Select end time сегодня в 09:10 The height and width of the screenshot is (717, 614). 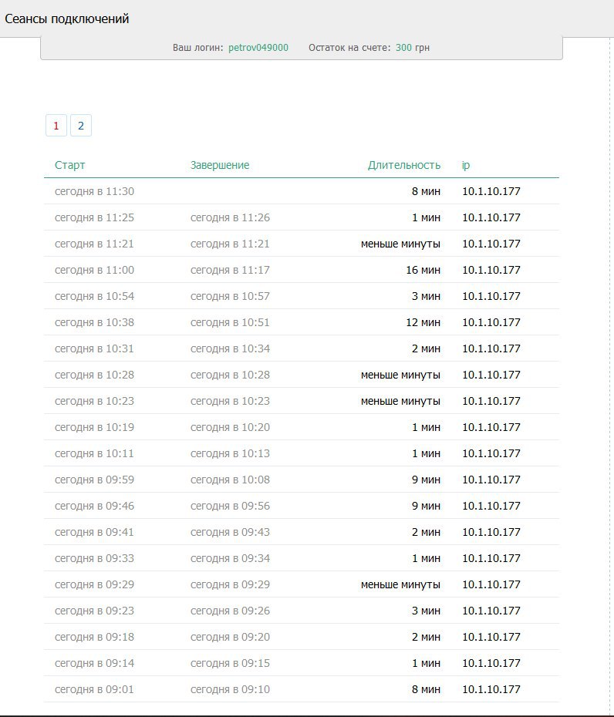click(x=230, y=689)
